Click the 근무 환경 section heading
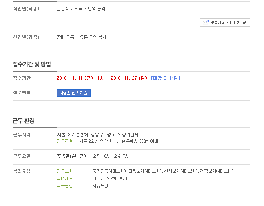Viewport: 264px width, 206px height. [24, 120]
